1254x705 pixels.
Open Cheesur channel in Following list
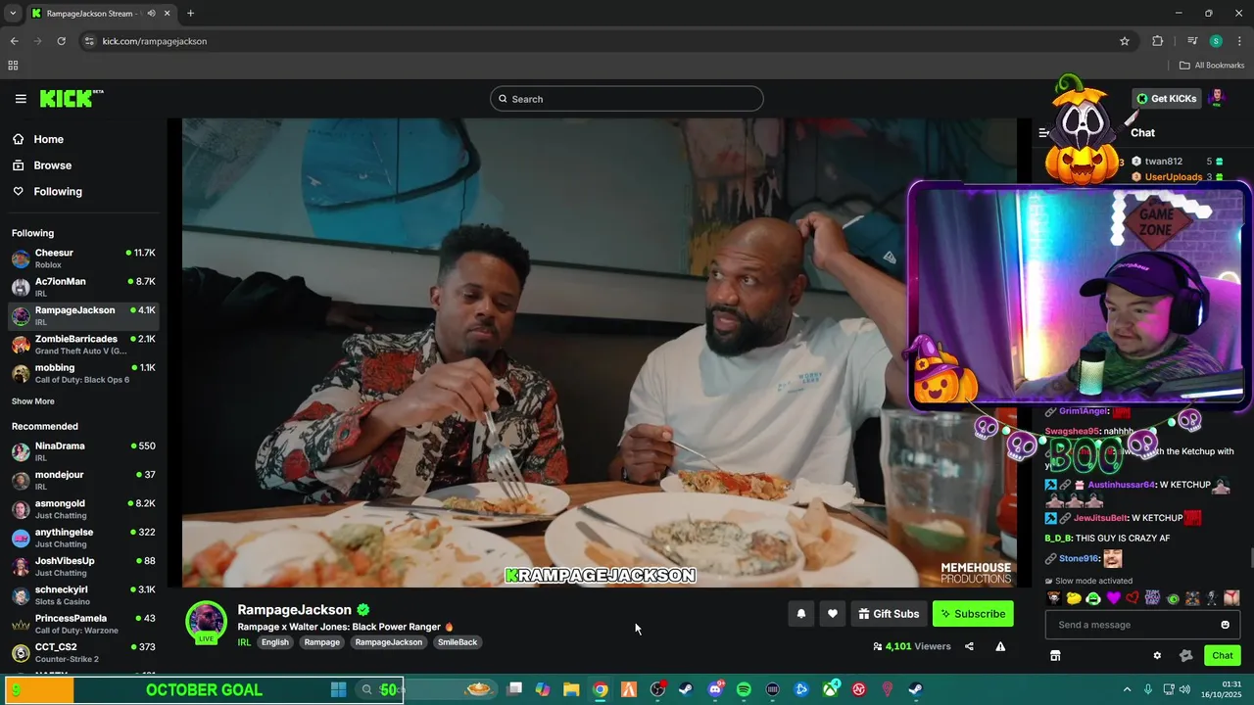tap(83, 258)
